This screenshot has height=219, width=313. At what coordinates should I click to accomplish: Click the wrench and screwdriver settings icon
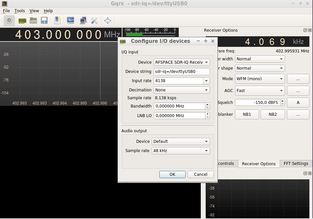pyautogui.click(x=94, y=20)
